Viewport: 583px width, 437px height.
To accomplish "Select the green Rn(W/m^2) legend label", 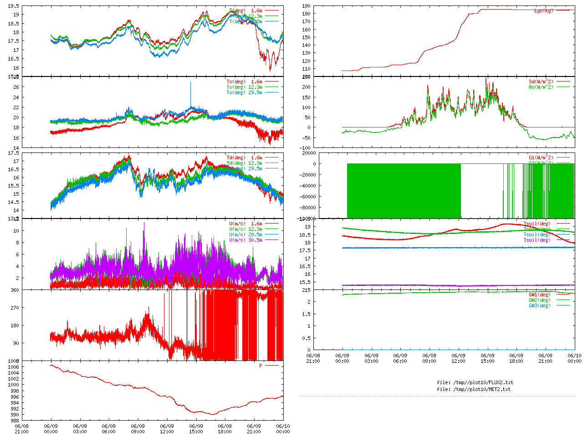I will coord(541,87).
